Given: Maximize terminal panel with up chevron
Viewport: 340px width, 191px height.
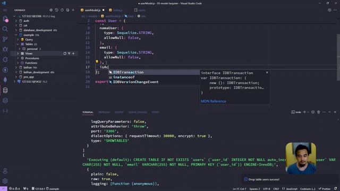Looking at the screenshot, I should pos(329,112).
